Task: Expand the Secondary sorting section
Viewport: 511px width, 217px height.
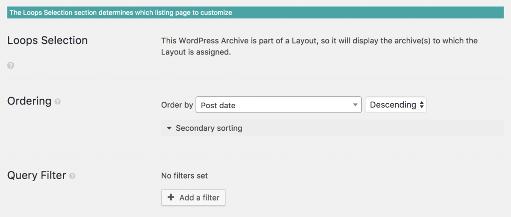Action: 332,128
